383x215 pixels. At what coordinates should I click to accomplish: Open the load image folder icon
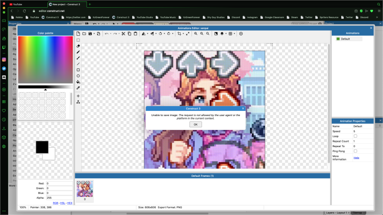pyautogui.click(x=84, y=33)
